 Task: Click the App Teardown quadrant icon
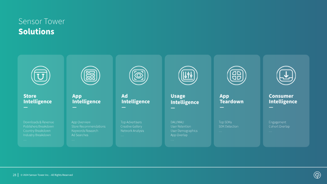237,75
